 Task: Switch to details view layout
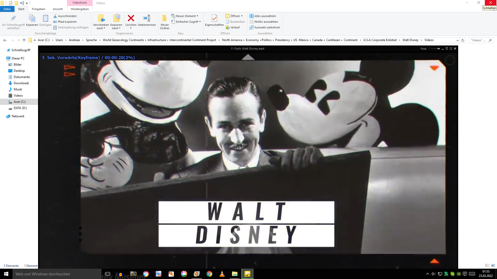click(x=487, y=266)
